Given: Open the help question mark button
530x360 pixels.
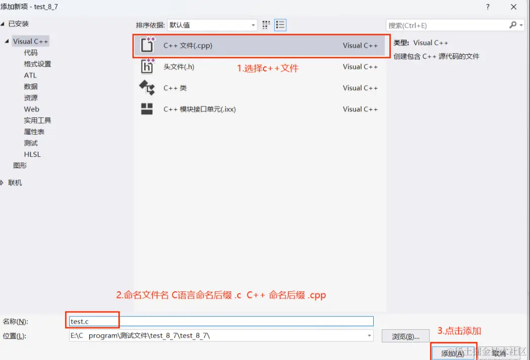Looking at the screenshot, I should click(488, 7).
